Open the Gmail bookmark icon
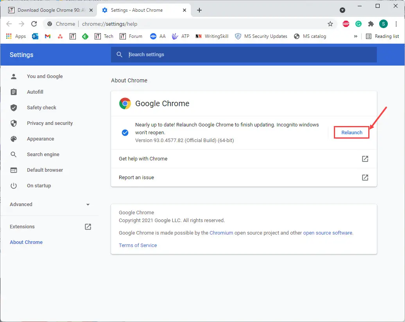Viewport: 405px width, 322px height. click(48, 36)
